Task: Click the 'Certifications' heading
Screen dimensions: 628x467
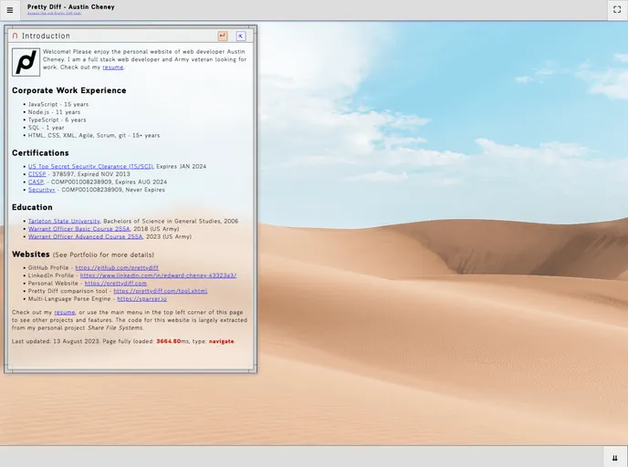Action: [x=40, y=153]
